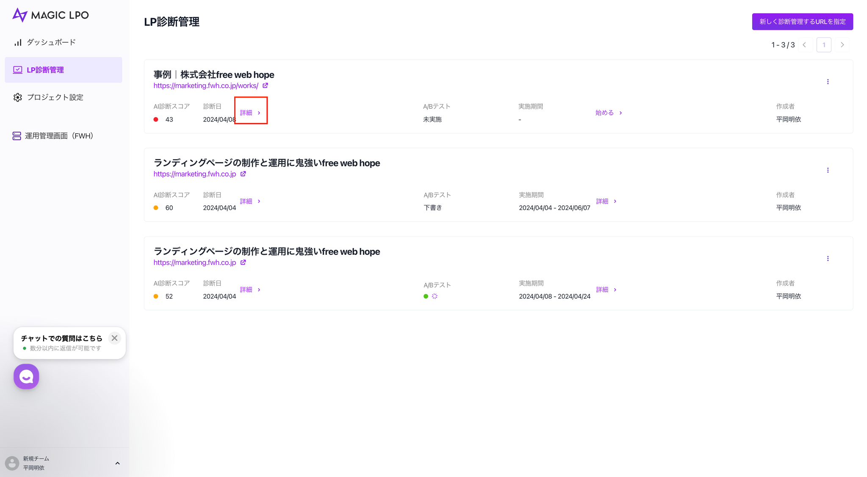867x477 pixels.
Task: Open 運用管理画面（FWH） in sidebar
Action: tap(59, 136)
